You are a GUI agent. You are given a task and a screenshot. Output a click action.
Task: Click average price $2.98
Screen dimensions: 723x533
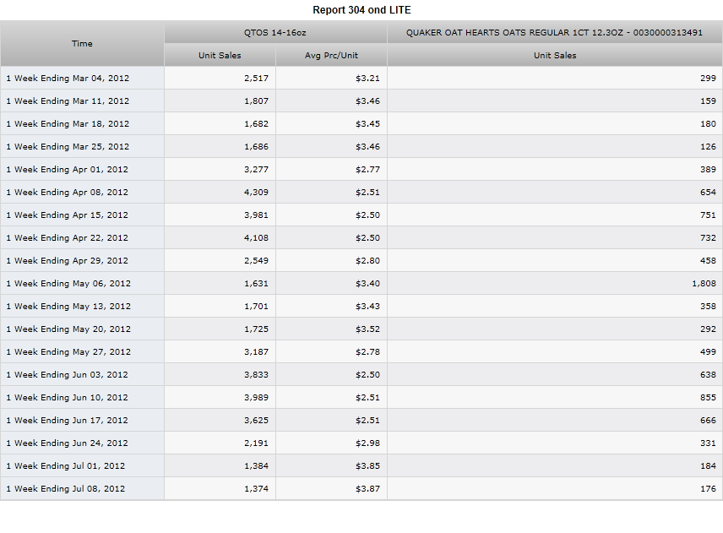click(368, 443)
